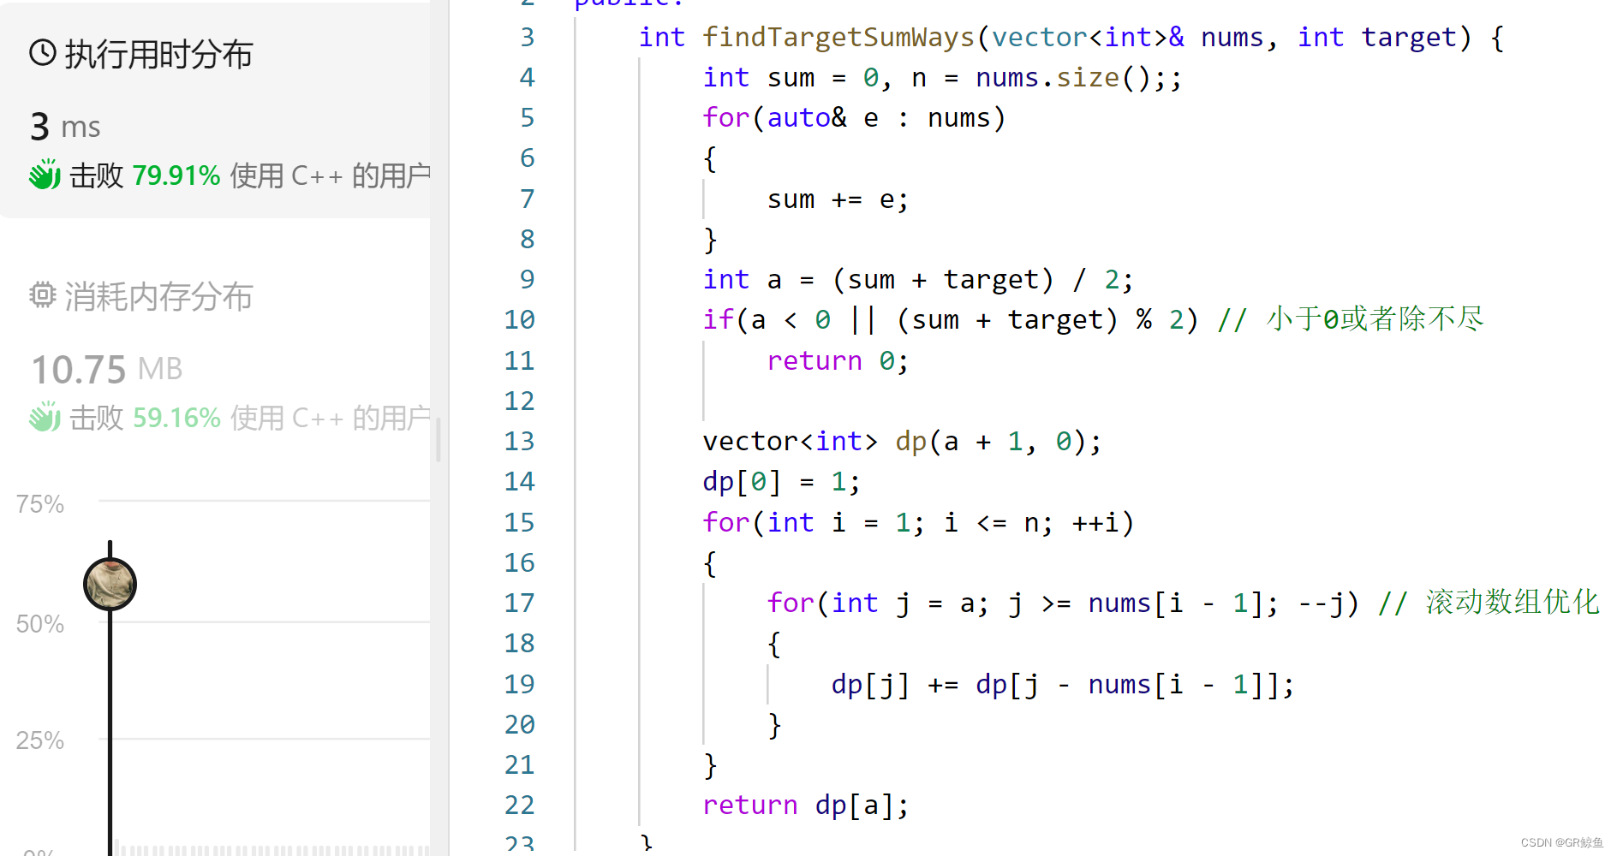Click the 59.16% memory percentile text
Viewport: 1617px width, 856px height.
(176, 418)
